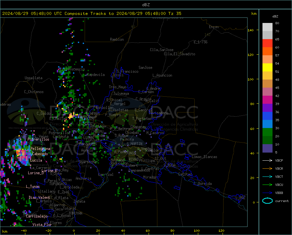Click the 'Uspallata' map label
The height and width of the screenshot is (235, 292).
coord(33,78)
